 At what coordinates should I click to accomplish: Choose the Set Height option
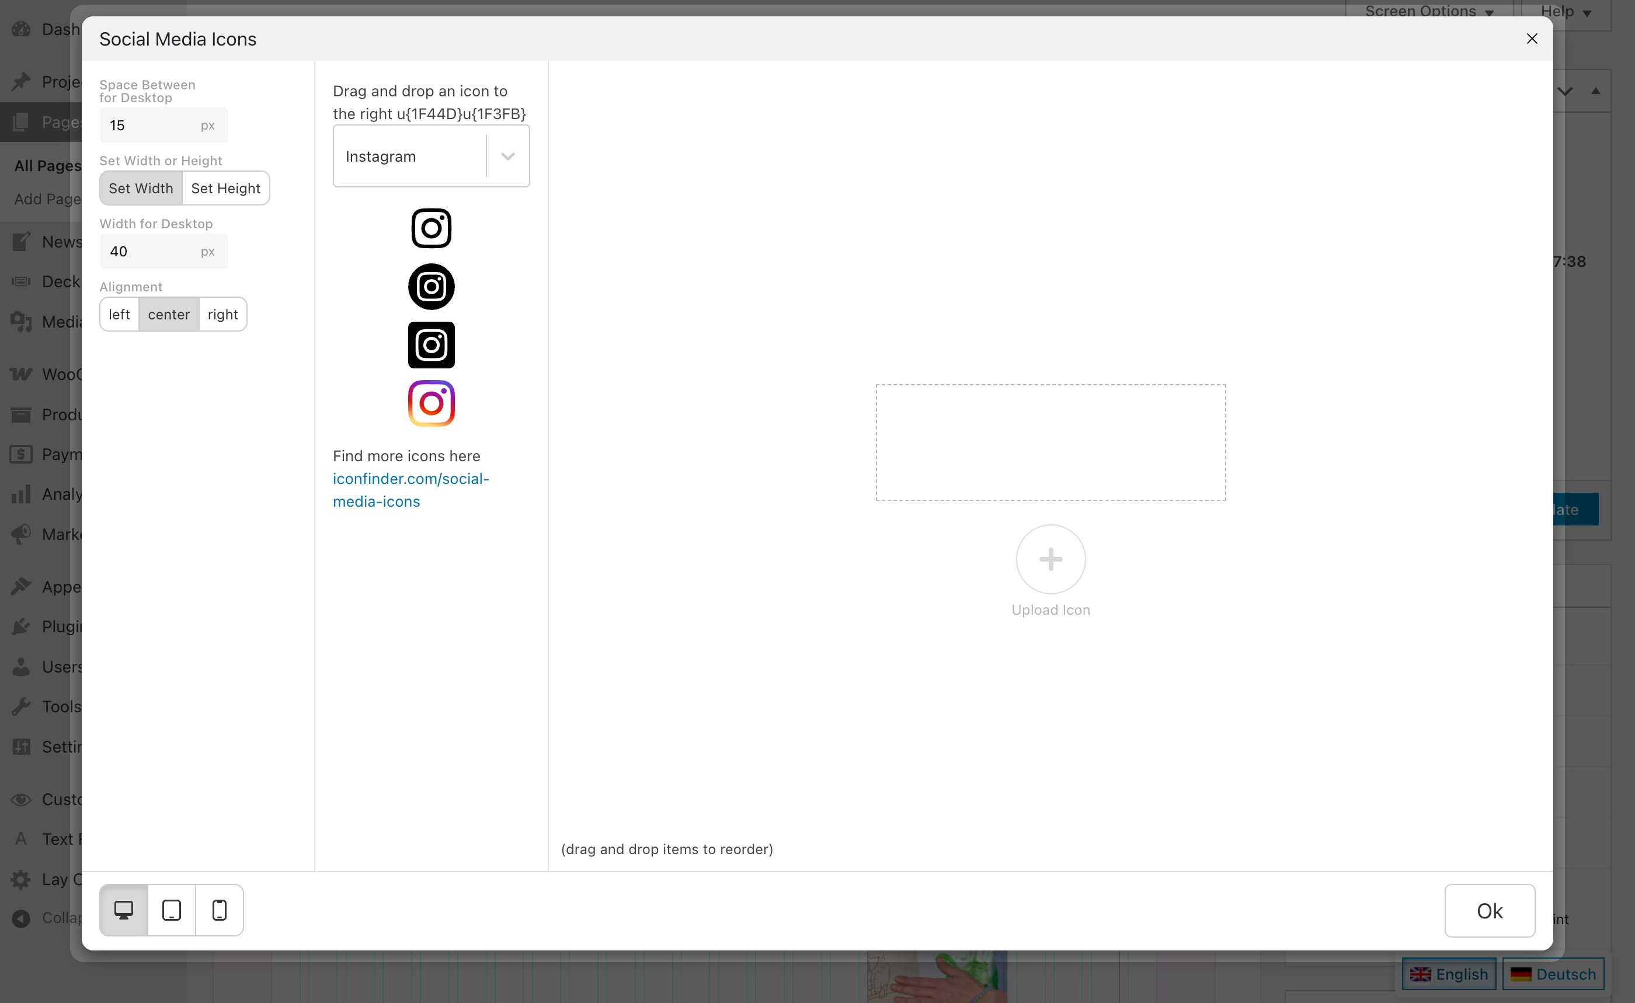(x=225, y=189)
